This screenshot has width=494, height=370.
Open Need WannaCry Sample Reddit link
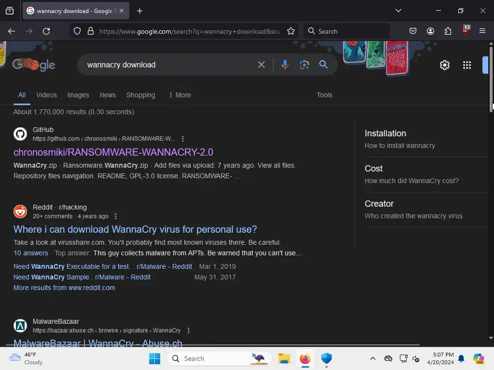coord(82,277)
